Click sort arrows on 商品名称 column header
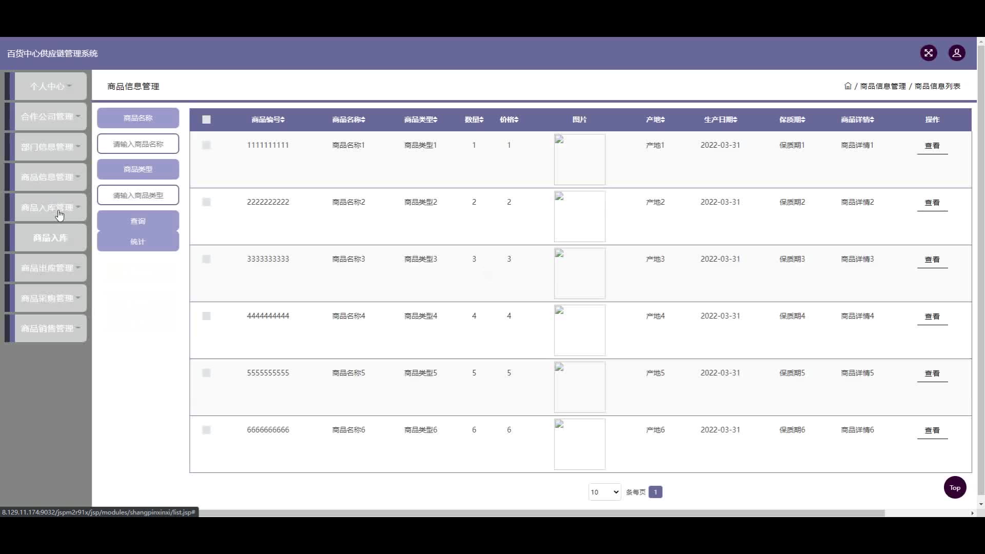This screenshot has height=554, width=985. tap(363, 120)
